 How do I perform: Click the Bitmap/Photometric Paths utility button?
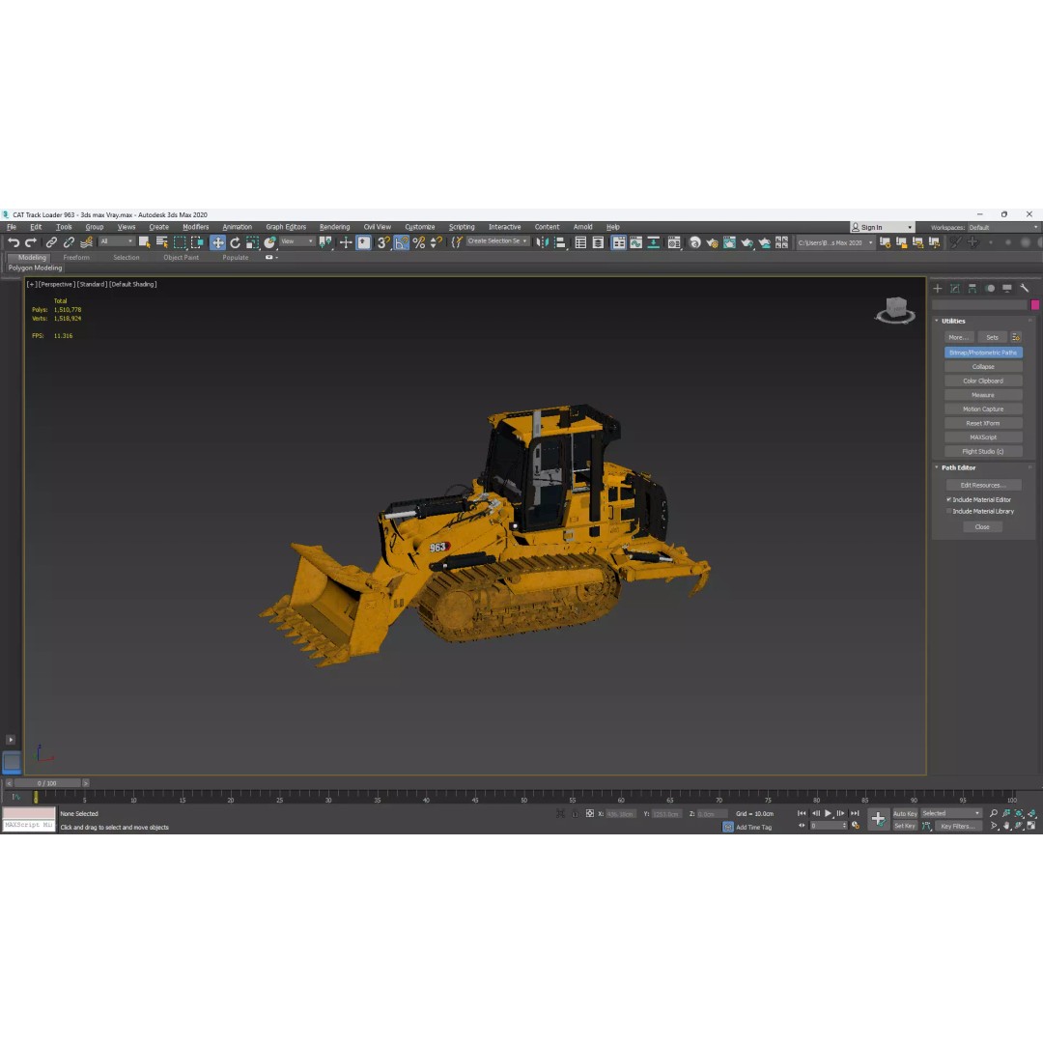(x=983, y=352)
